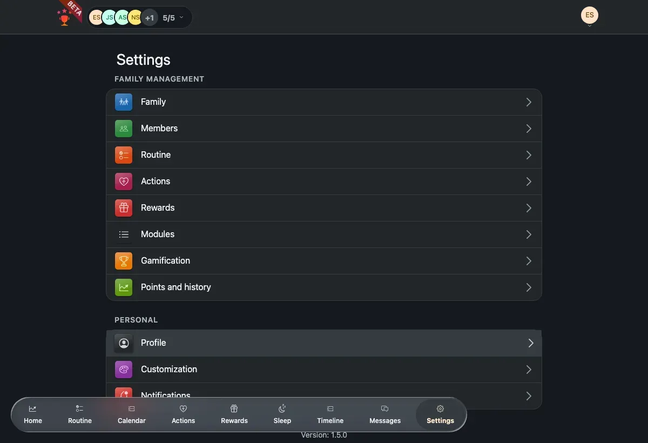Image resolution: width=648 pixels, height=443 pixels.
Task: Open the Gamification label
Action: pos(165,261)
